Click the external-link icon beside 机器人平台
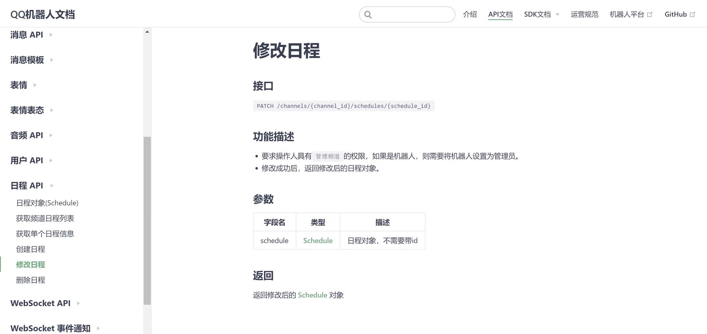This screenshot has height=334, width=707. (x=650, y=14)
